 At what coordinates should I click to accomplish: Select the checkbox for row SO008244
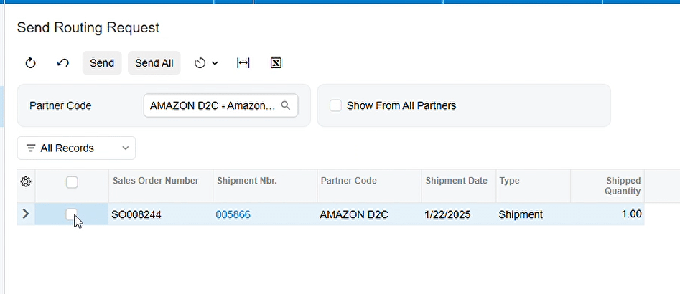72,214
